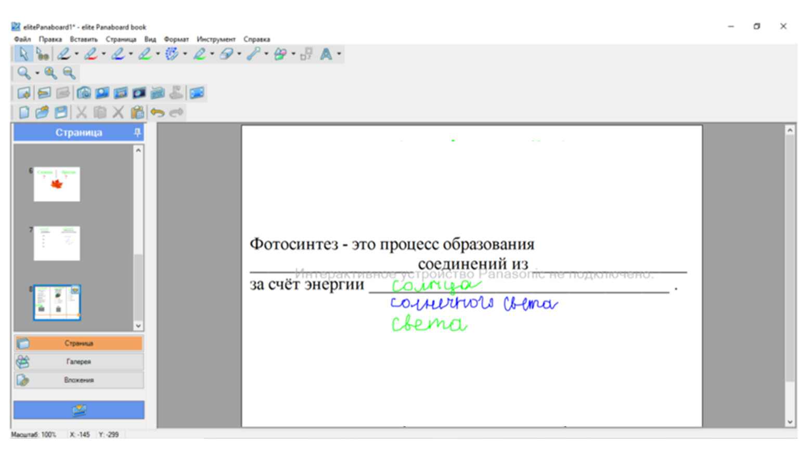Select the arrow pointer tool

[x=23, y=54]
